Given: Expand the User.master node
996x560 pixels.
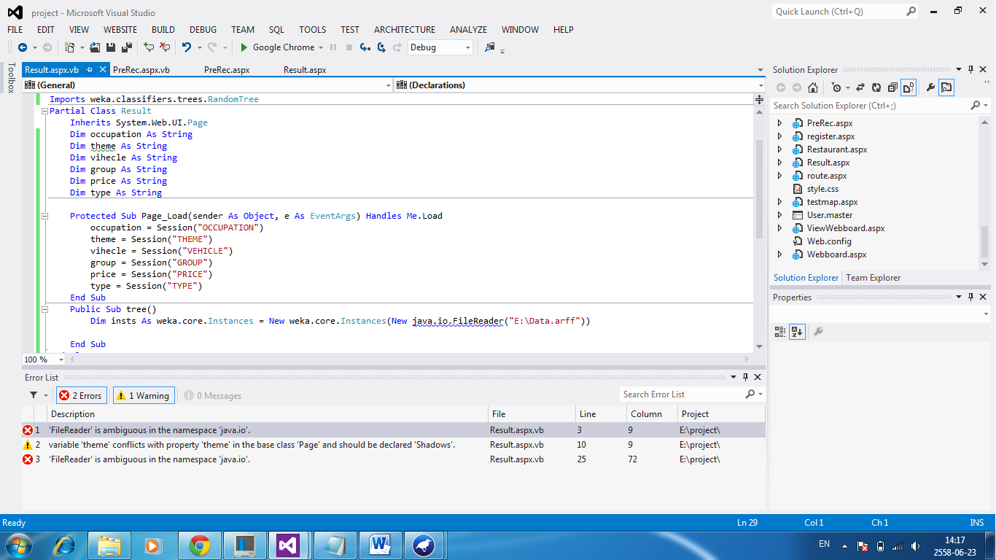Looking at the screenshot, I should click(780, 215).
